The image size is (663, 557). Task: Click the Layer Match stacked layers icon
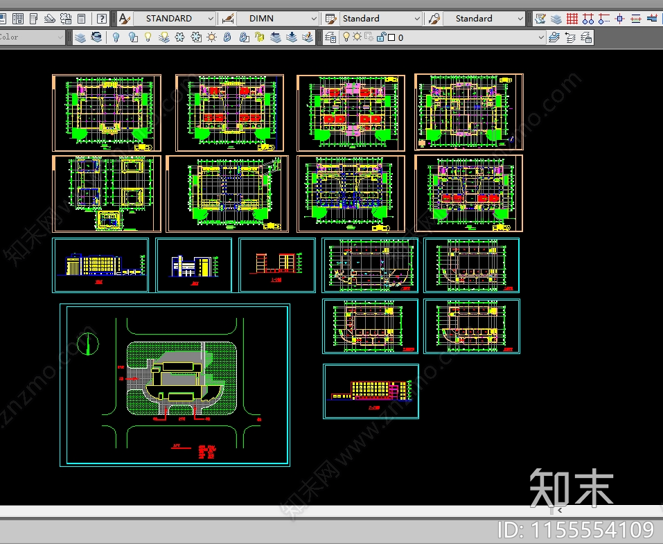click(x=97, y=37)
